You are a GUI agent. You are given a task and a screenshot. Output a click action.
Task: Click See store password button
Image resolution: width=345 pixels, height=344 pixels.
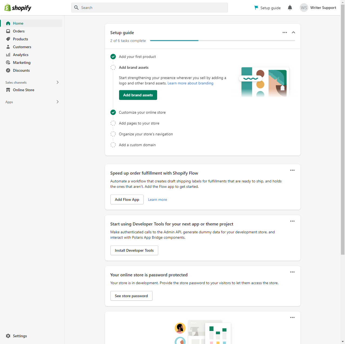point(131,296)
